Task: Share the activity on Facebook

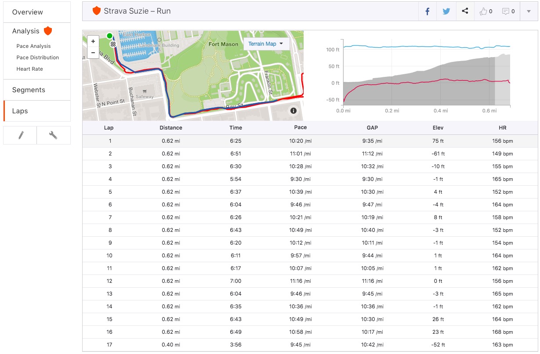Action: [427, 11]
